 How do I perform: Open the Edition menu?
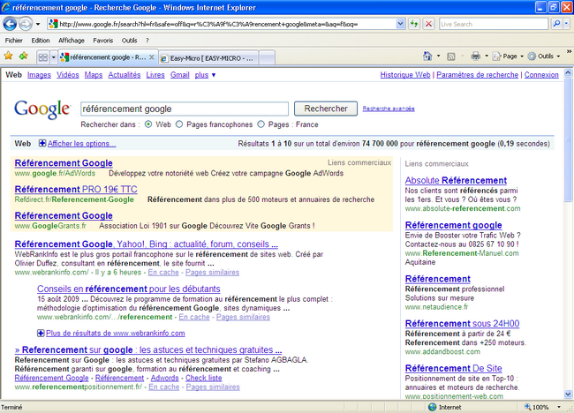41,41
